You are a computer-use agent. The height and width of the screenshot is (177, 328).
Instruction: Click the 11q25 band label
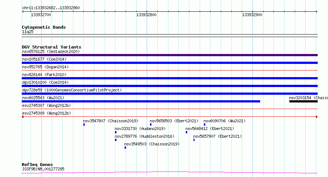pos(28,32)
